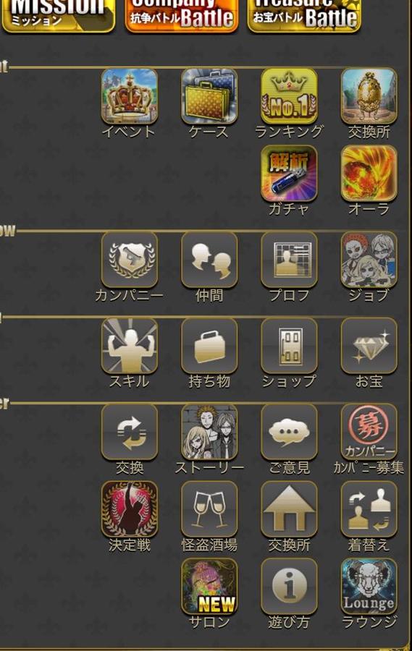Open the No.1 ランキング icon
This screenshot has width=412, height=651.
(x=289, y=96)
